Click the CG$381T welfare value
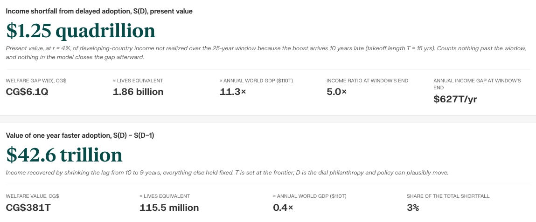Image resolution: width=536 pixels, height=222 pixels. [28, 207]
